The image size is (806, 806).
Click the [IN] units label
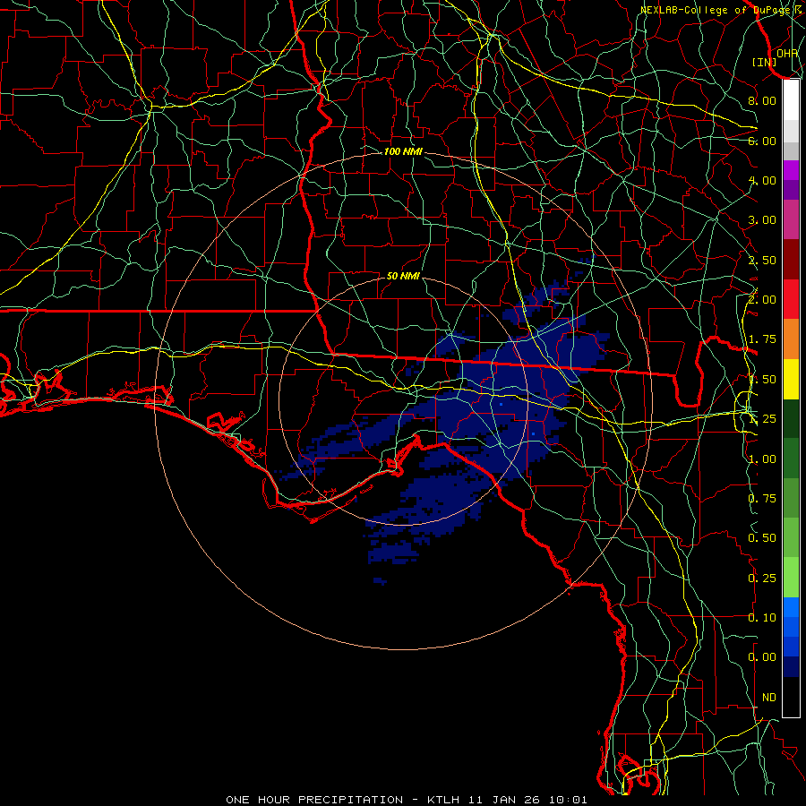pos(764,62)
